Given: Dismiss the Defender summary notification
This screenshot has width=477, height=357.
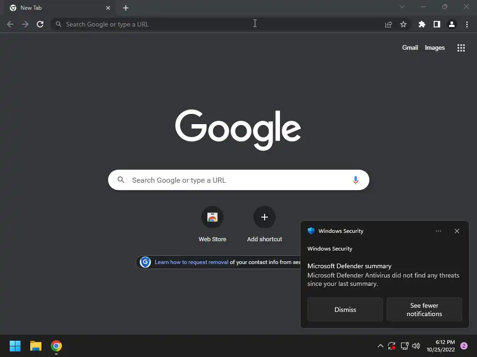Looking at the screenshot, I should coord(345,309).
